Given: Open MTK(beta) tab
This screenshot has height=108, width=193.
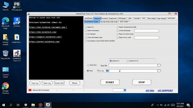Looking at the screenshot, I should coord(122,18).
